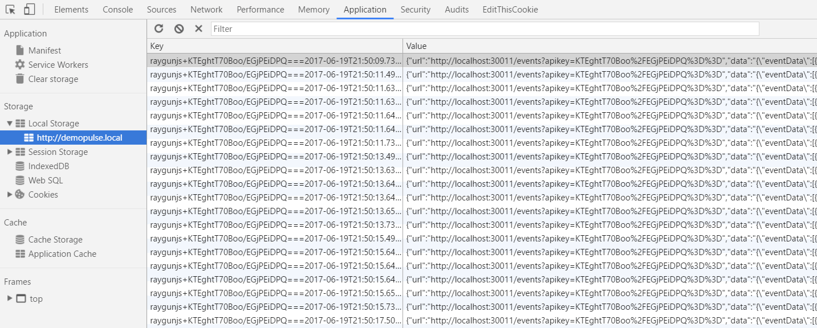This screenshot has width=817, height=328.
Task: Open Manifest in the Application sidebar
Action: pos(45,50)
